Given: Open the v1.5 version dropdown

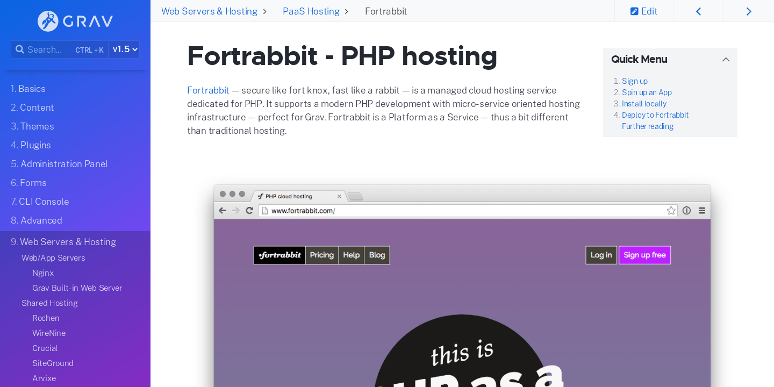Looking at the screenshot, I should pos(124,49).
